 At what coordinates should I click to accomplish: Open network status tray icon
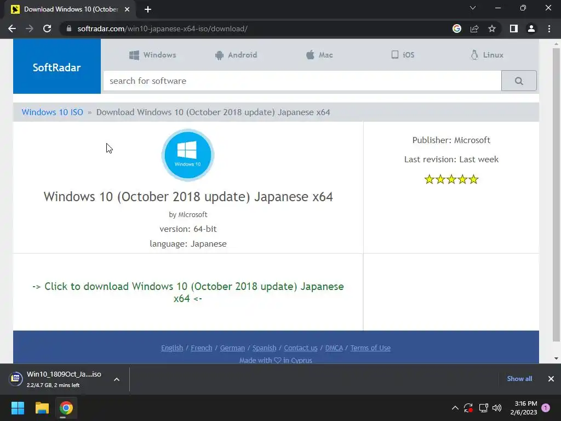(x=483, y=408)
